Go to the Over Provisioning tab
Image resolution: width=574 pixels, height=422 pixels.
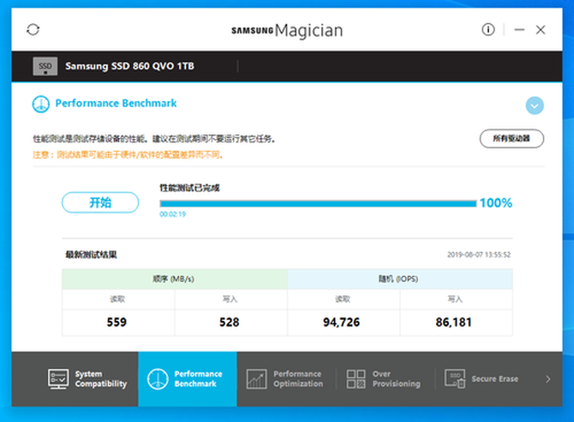coord(385,379)
